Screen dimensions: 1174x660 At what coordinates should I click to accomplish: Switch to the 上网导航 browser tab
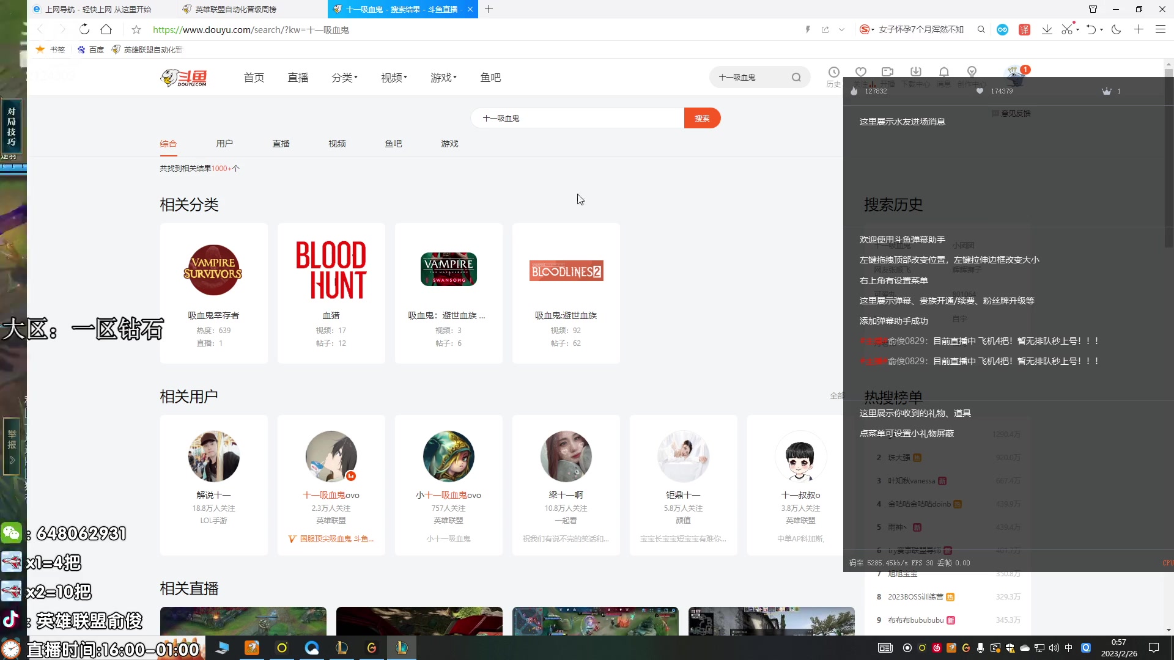coord(101,9)
